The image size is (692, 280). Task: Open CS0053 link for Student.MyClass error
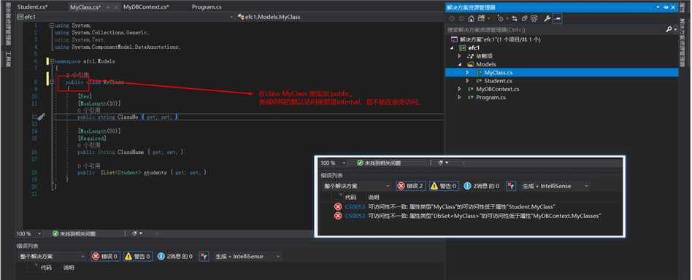[x=355, y=207]
